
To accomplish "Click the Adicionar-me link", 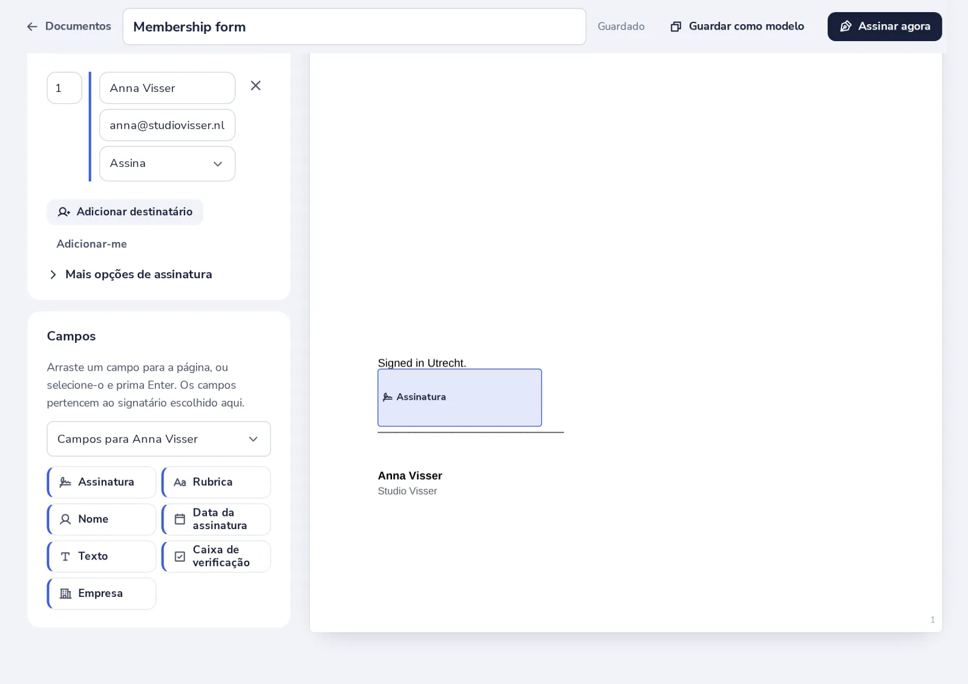I will [x=92, y=244].
